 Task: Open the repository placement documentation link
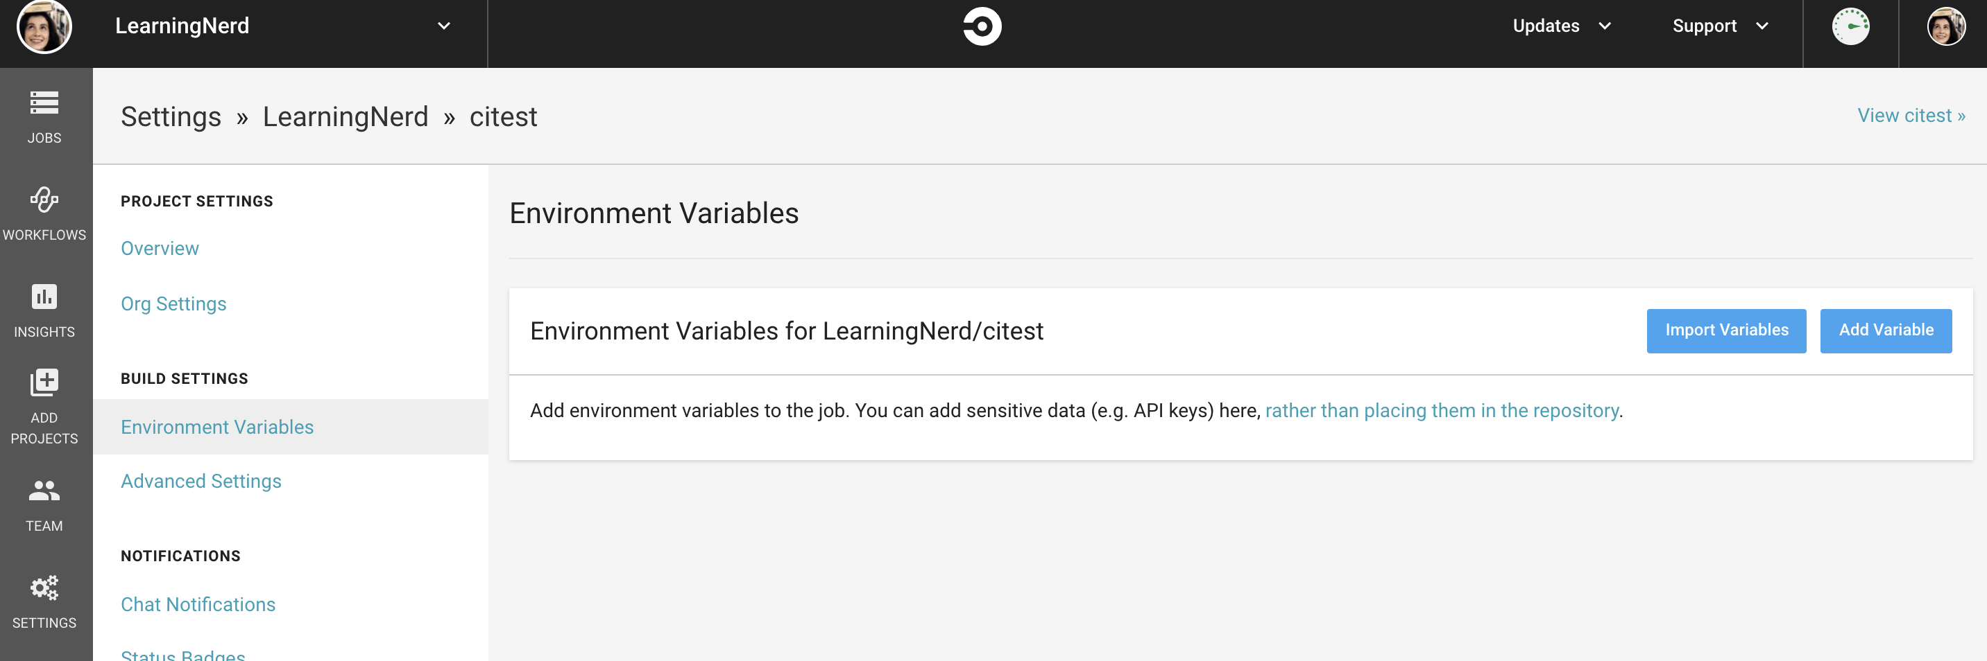pos(1441,411)
